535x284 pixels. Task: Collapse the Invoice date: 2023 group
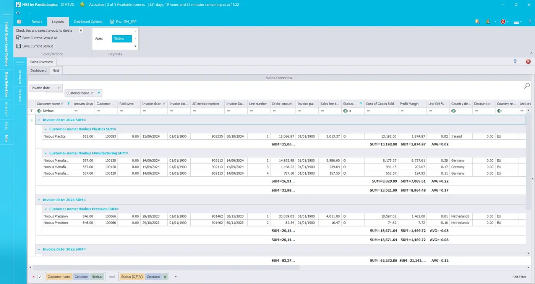[39, 200]
